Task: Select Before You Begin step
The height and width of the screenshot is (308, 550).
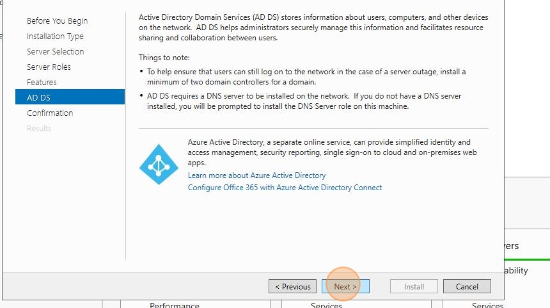Action: tap(57, 21)
